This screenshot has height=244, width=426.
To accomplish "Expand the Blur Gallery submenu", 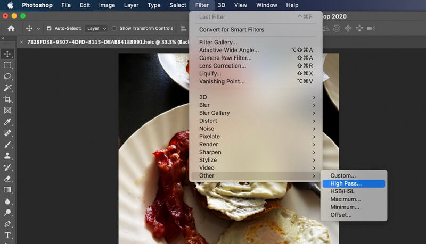I will pos(214,113).
